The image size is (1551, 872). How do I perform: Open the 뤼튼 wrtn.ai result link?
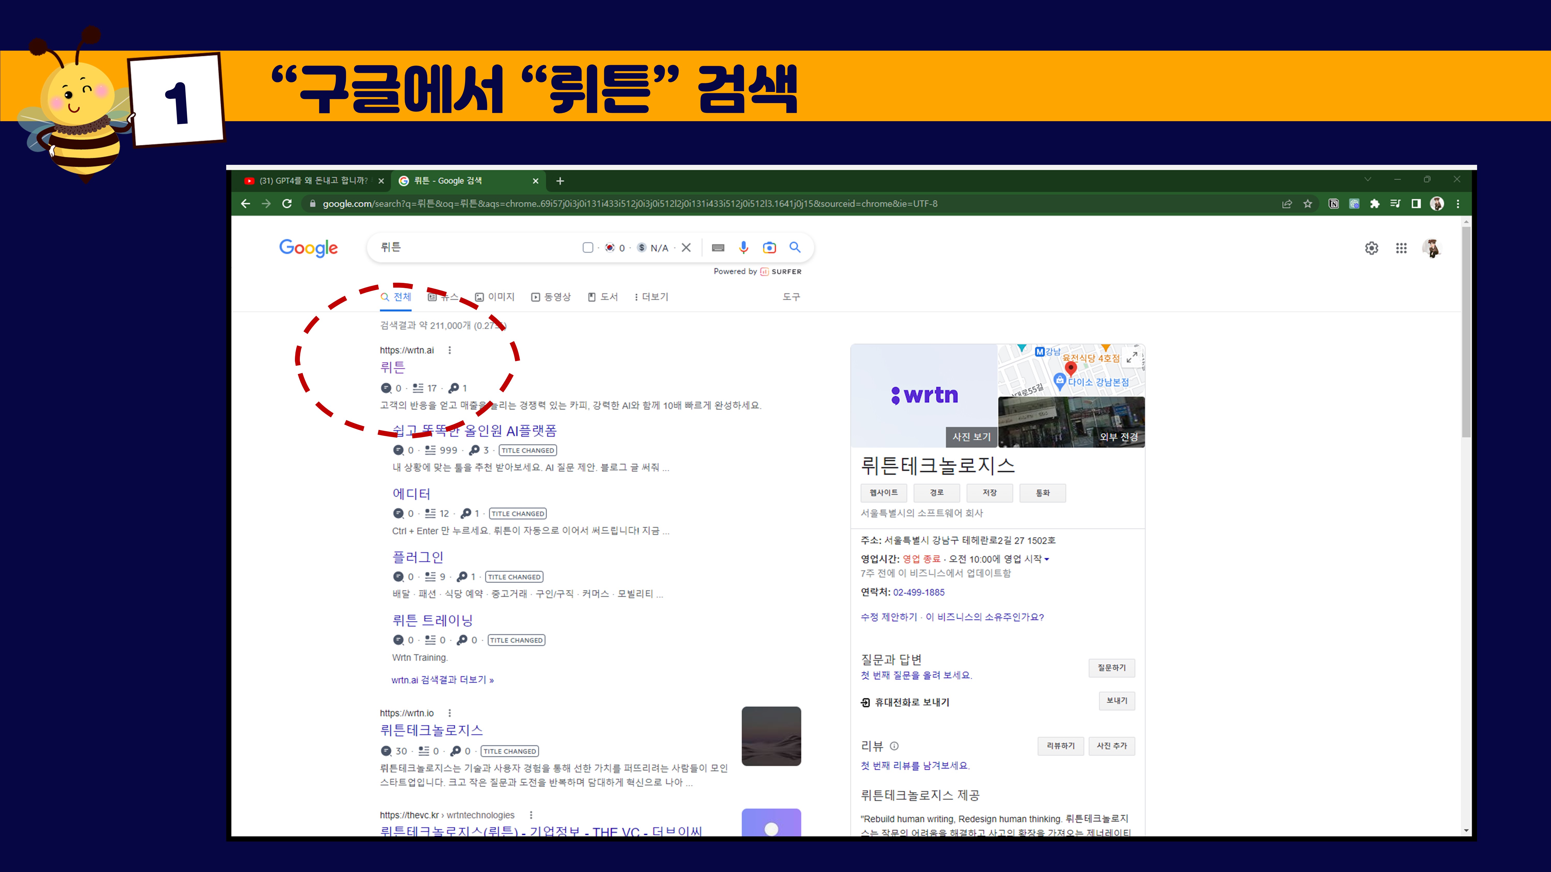pyautogui.click(x=393, y=367)
